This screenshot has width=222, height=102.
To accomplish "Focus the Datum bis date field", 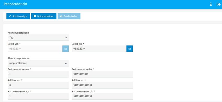I will coord(99,49).
